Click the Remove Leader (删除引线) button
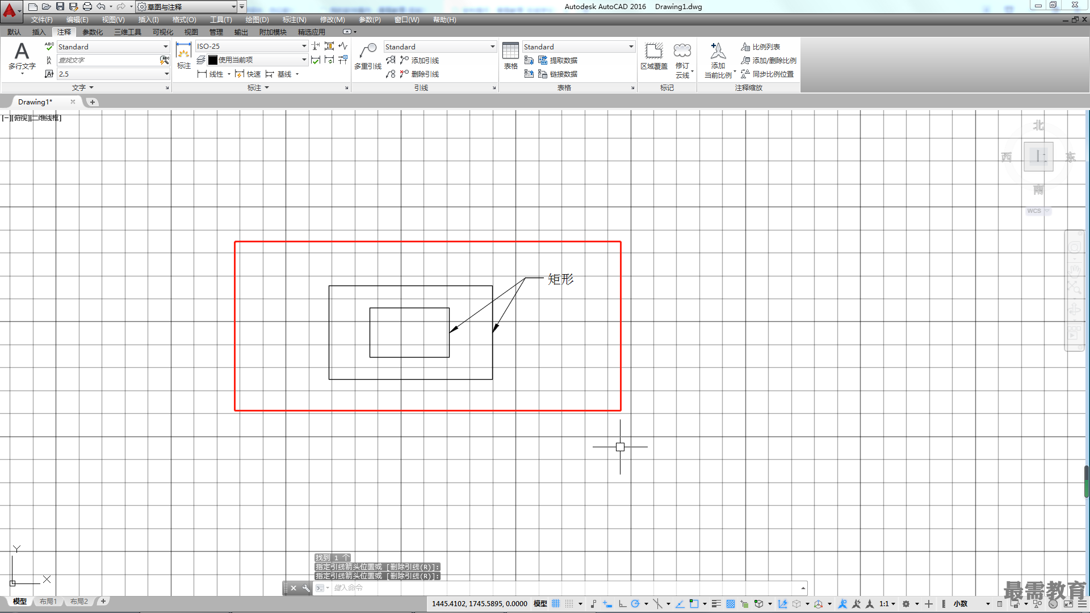 (420, 74)
